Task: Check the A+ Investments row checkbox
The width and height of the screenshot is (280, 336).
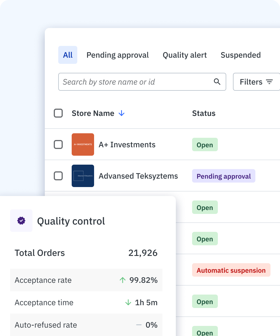Action: coord(58,144)
